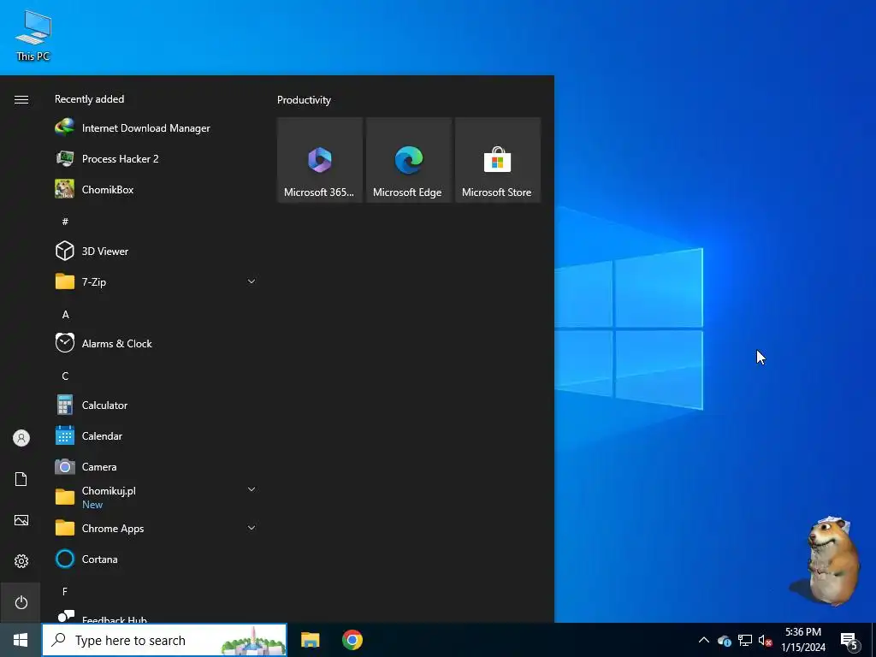Launch the Camera app

click(156, 466)
